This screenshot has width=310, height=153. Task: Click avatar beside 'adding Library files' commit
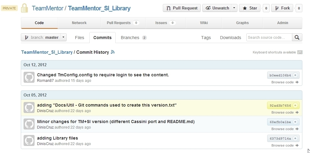click(x=29, y=140)
